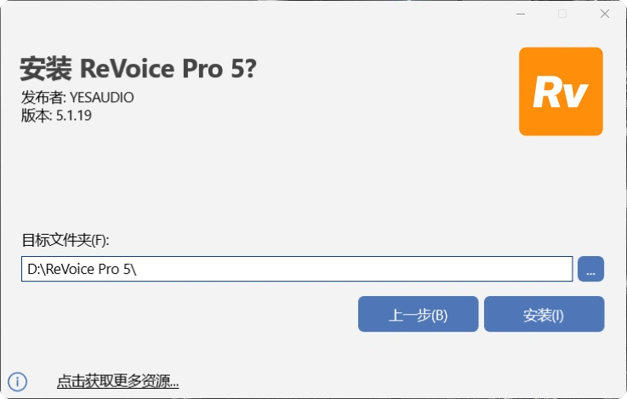The image size is (627, 399).
Task: Click the 版本: 5.1.19 version text
Action: [56, 115]
